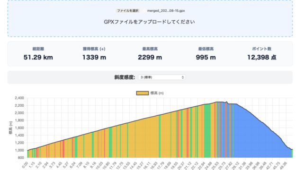Click the wide green band near 24.88 km
Image resolution: width=303 pixels, height=170 pixels.
coord(207,131)
